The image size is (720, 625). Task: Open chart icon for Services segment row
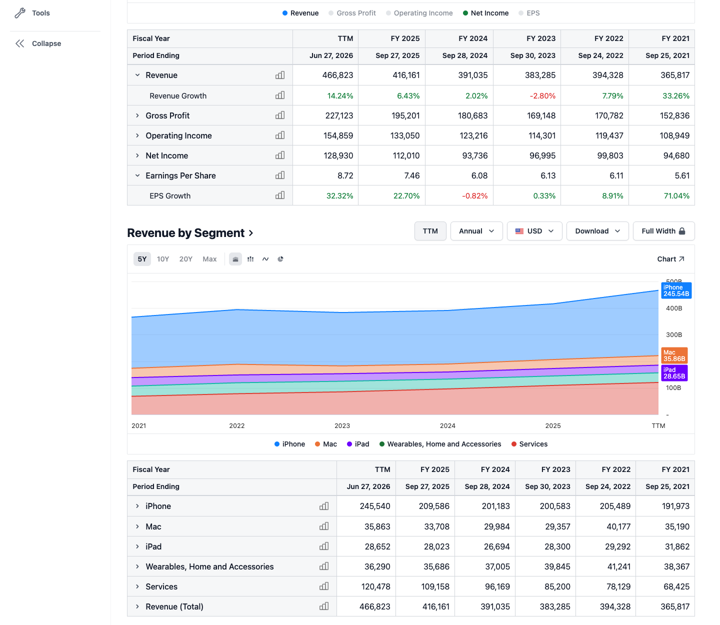[x=324, y=586]
